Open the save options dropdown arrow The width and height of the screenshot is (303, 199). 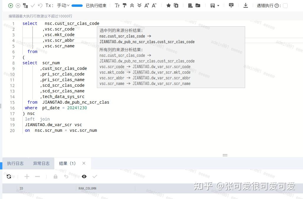pyautogui.click(x=218, y=5)
